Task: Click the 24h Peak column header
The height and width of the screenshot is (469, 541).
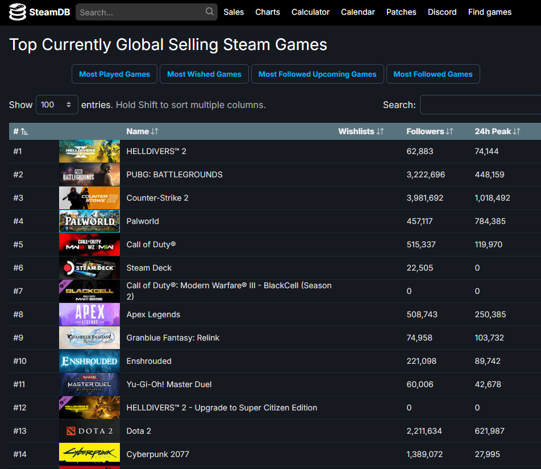Action: [x=493, y=131]
